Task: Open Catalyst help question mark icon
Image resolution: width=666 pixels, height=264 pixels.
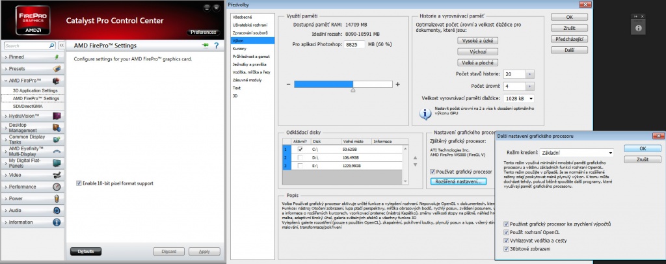Action: (x=216, y=46)
